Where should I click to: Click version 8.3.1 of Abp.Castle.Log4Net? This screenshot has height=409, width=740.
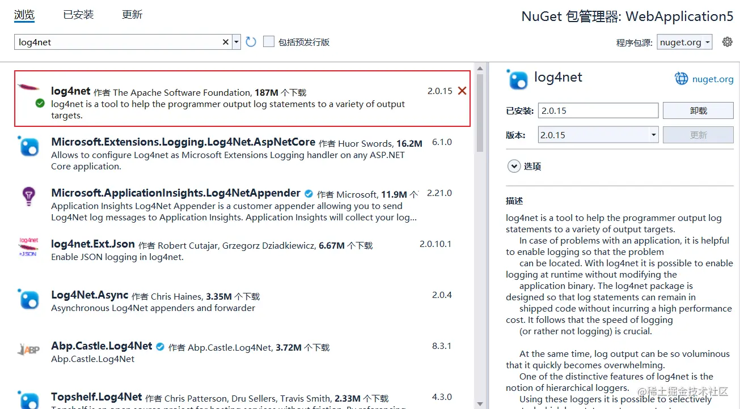442,346
